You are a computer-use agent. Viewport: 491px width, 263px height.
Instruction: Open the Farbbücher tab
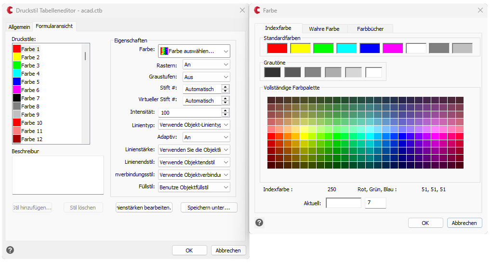(370, 29)
